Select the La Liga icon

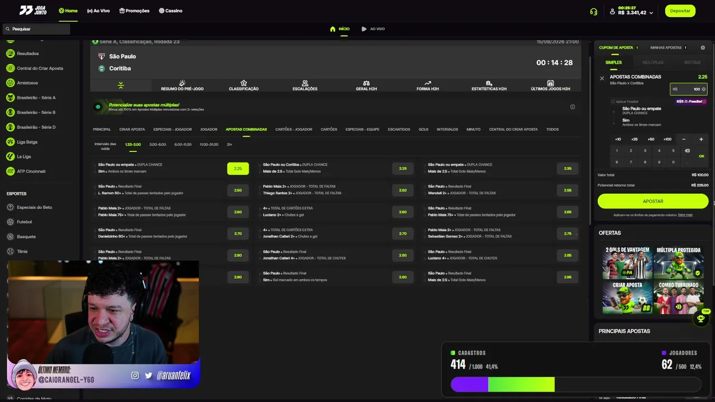[10, 156]
